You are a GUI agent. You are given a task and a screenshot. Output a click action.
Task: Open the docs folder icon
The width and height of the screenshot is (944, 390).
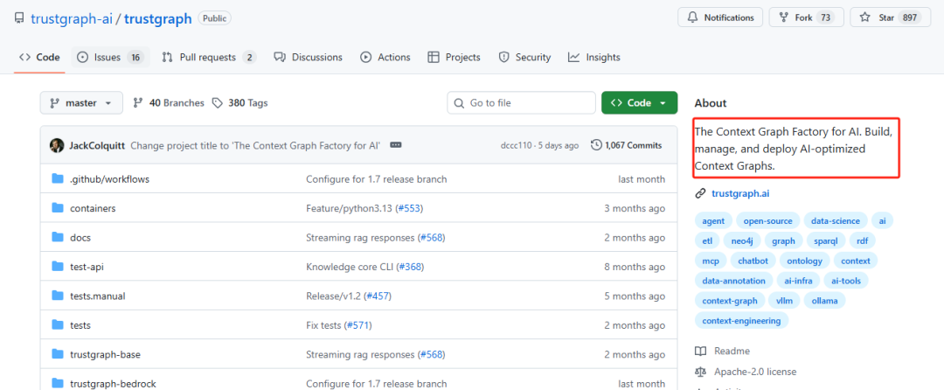pos(58,237)
